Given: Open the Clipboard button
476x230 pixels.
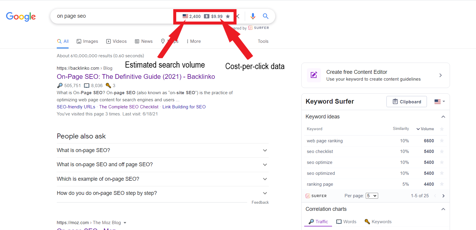Looking at the screenshot, I should pyautogui.click(x=407, y=102).
